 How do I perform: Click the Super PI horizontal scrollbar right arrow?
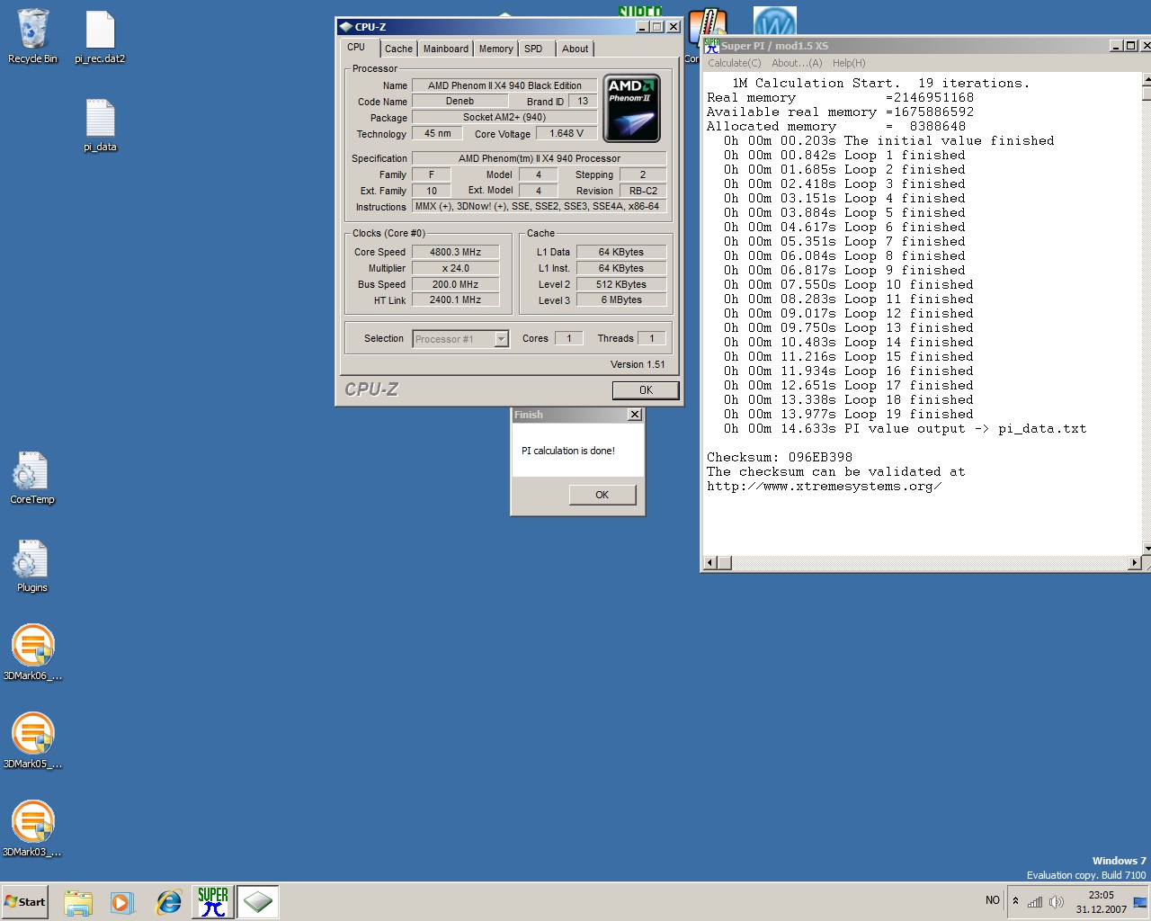point(1135,563)
